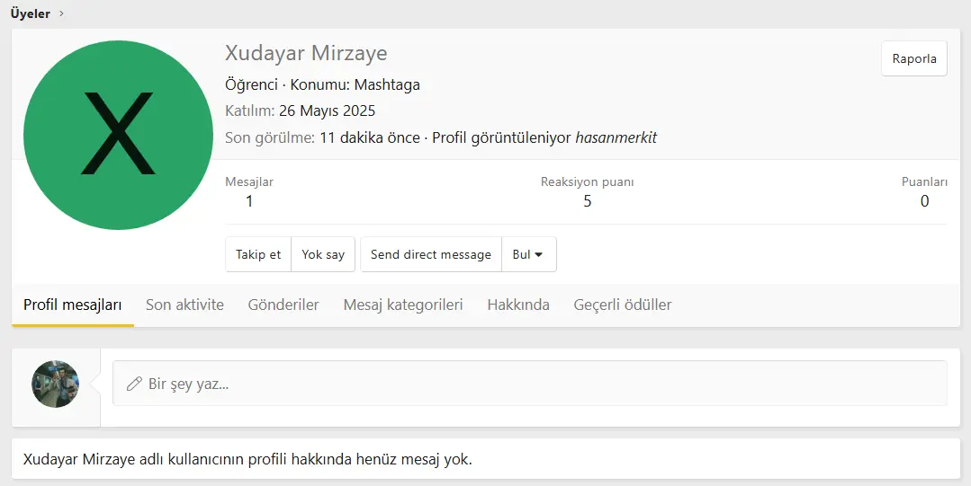Switch to the Hakkında tab

point(518,305)
